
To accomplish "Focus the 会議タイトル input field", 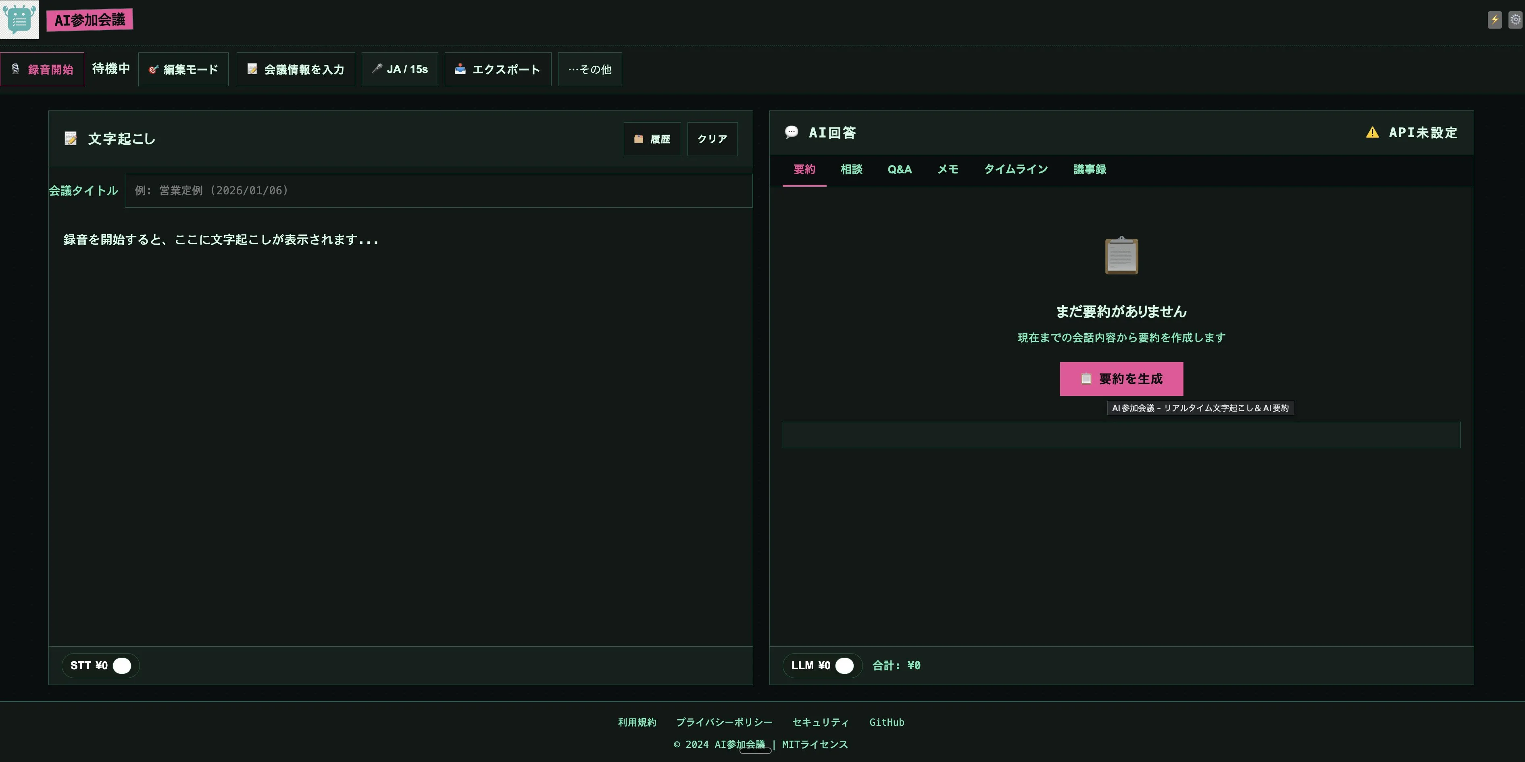I will pyautogui.click(x=438, y=191).
